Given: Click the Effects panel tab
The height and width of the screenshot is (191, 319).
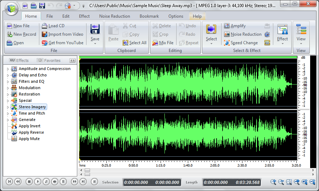Looking at the screenshot, I should click(19, 60).
